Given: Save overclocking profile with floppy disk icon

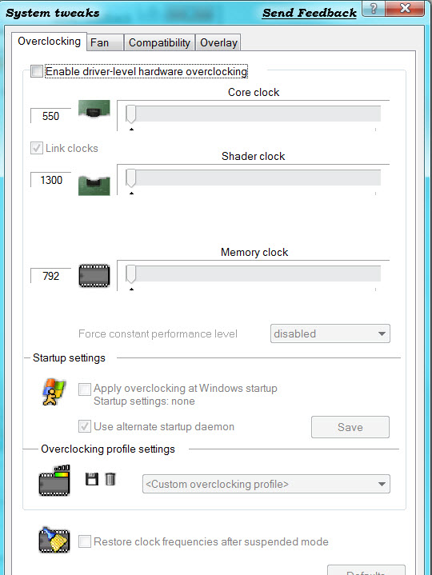Looking at the screenshot, I should point(92,479).
